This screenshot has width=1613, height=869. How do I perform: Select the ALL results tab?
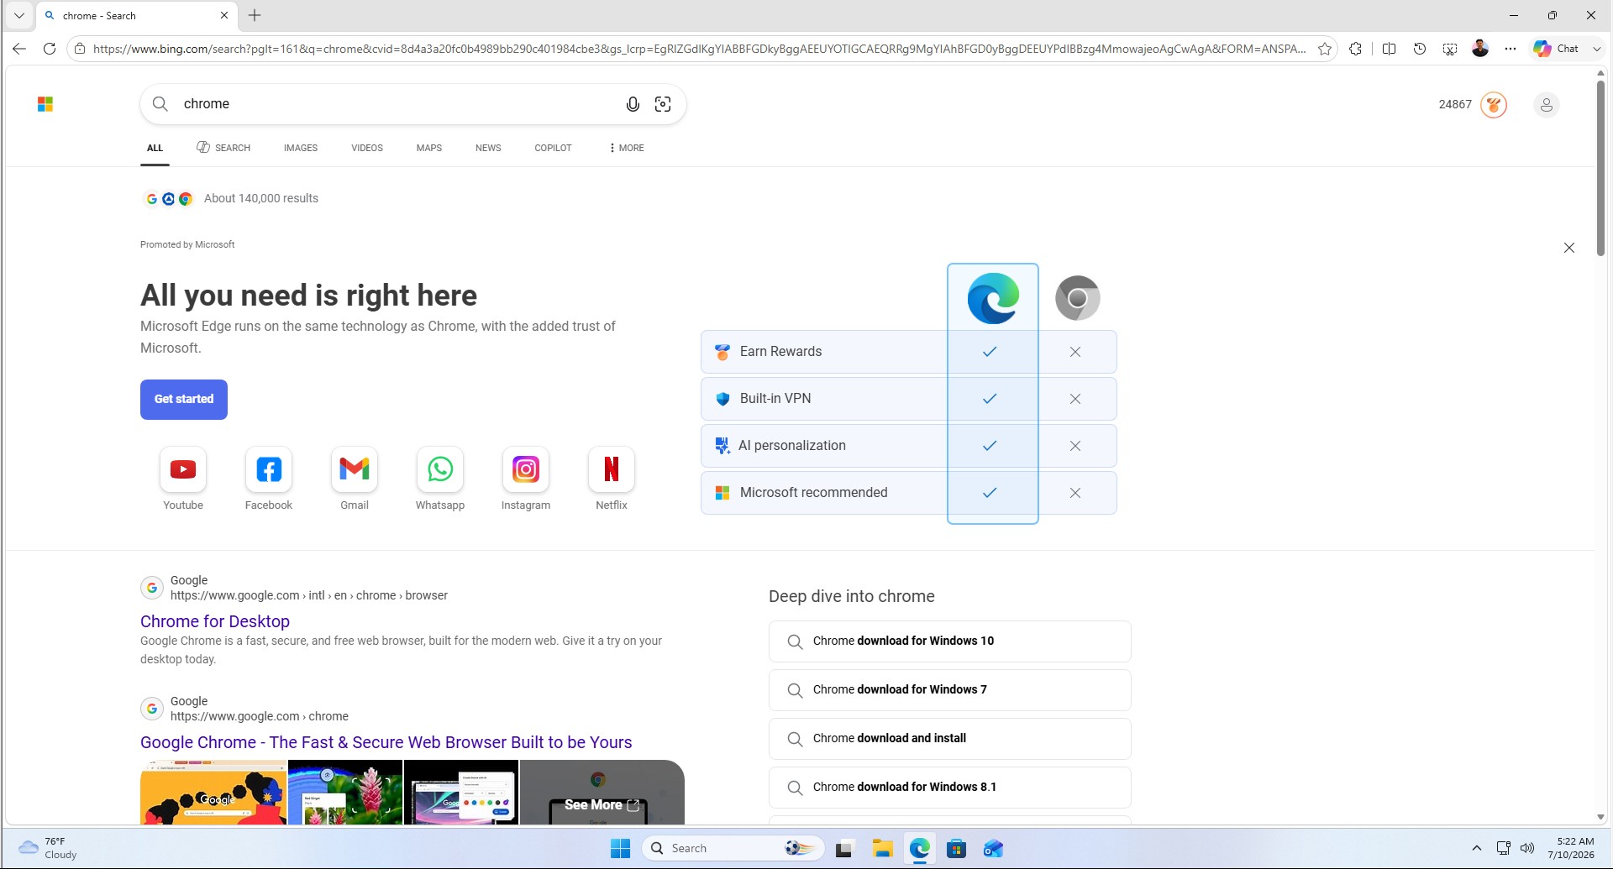pos(155,148)
